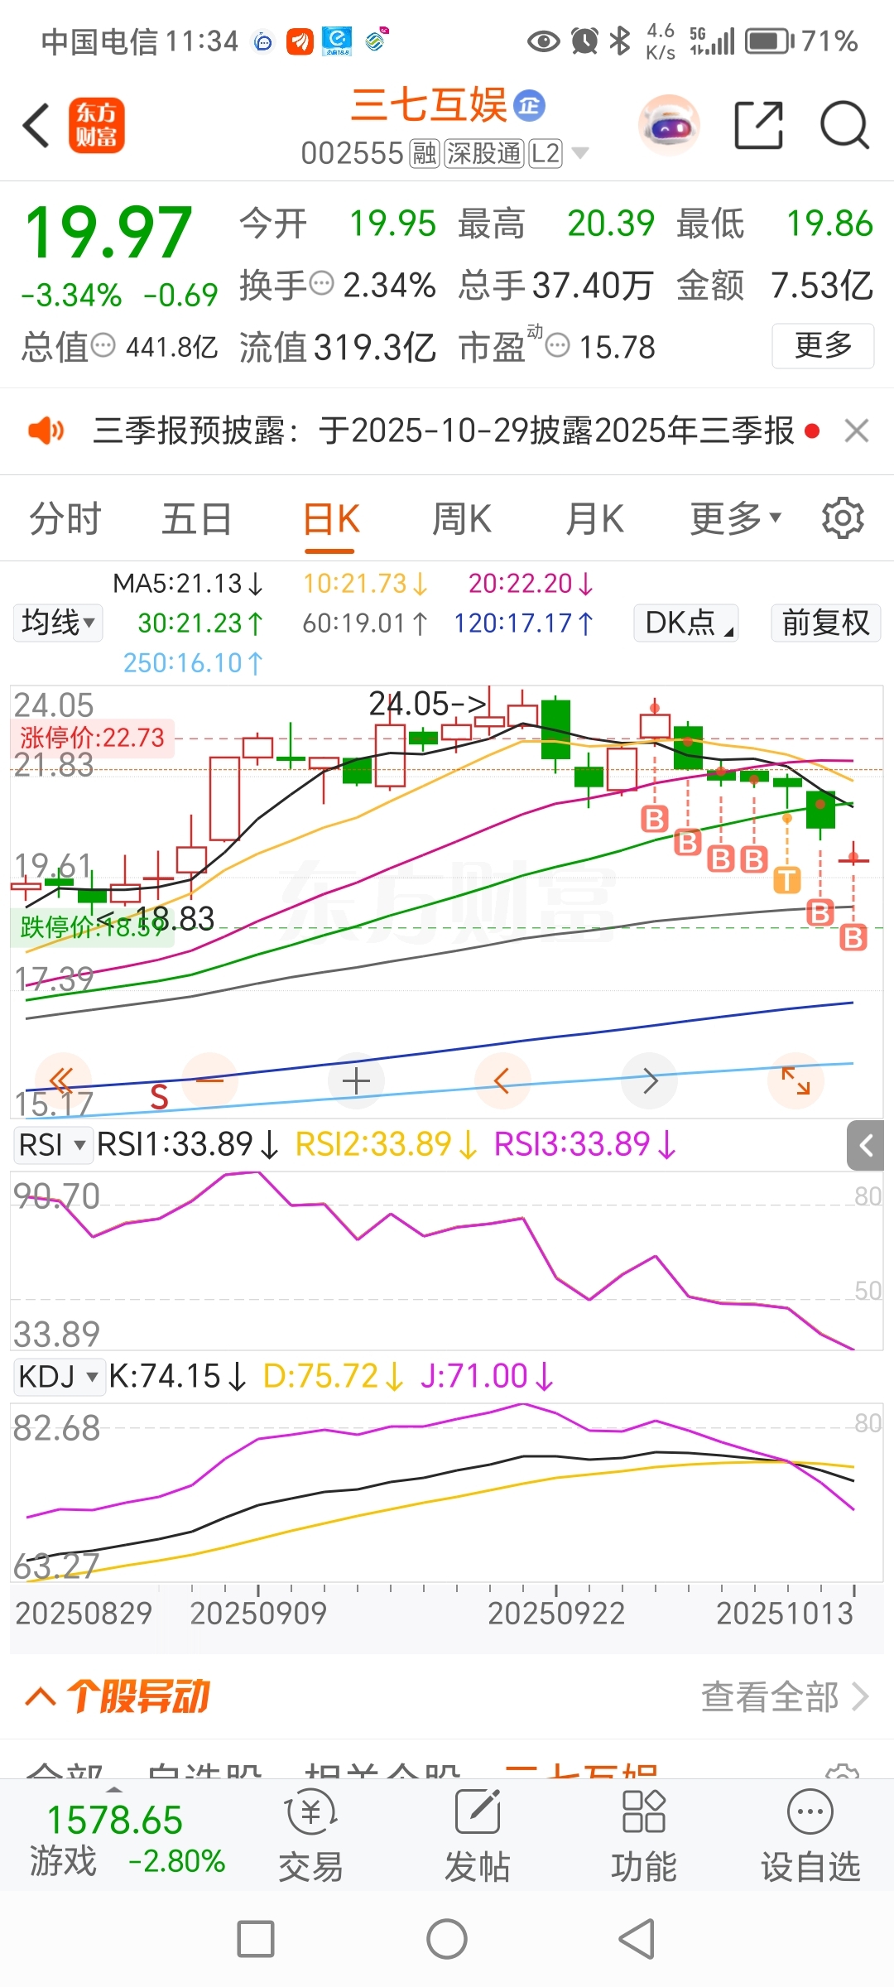This screenshot has height=1987, width=894.
Task: Open the DK点 dropdown
Action: click(686, 623)
